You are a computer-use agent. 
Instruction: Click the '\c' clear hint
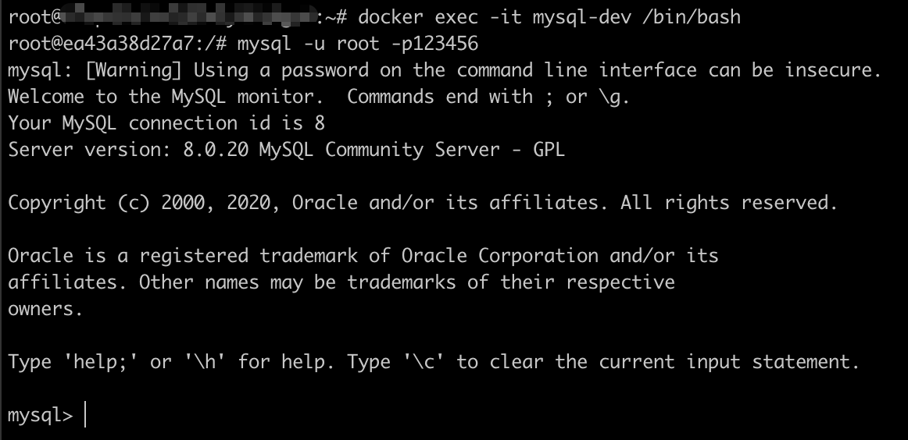pos(424,362)
